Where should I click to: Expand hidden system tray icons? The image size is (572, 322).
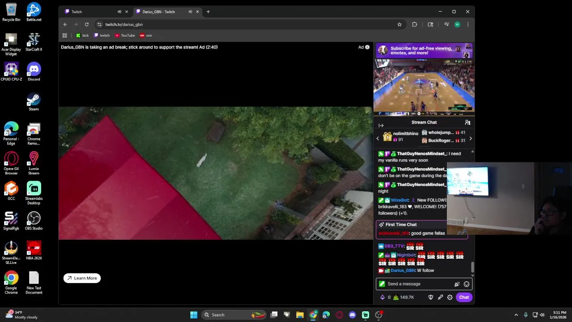click(x=516, y=315)
